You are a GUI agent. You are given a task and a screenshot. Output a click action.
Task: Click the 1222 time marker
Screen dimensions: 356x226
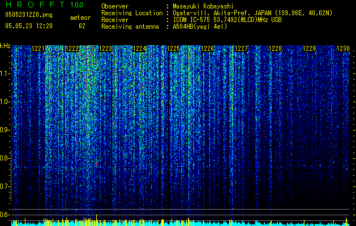click(x=72, y=49)
